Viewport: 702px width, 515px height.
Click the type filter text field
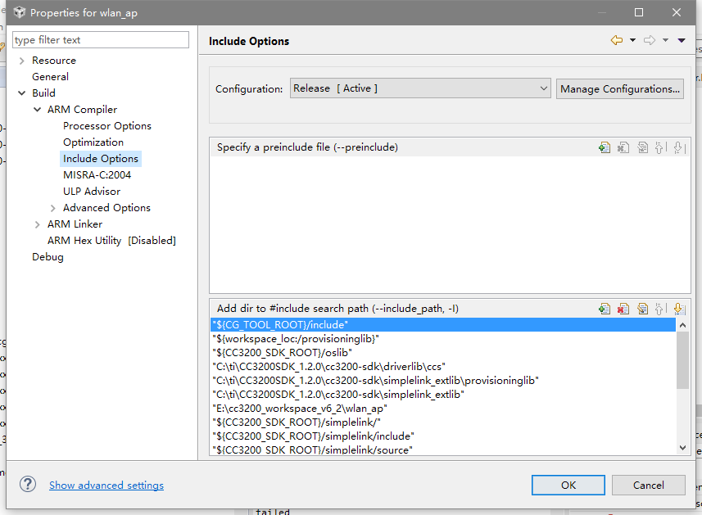click(x=101, y=40)
